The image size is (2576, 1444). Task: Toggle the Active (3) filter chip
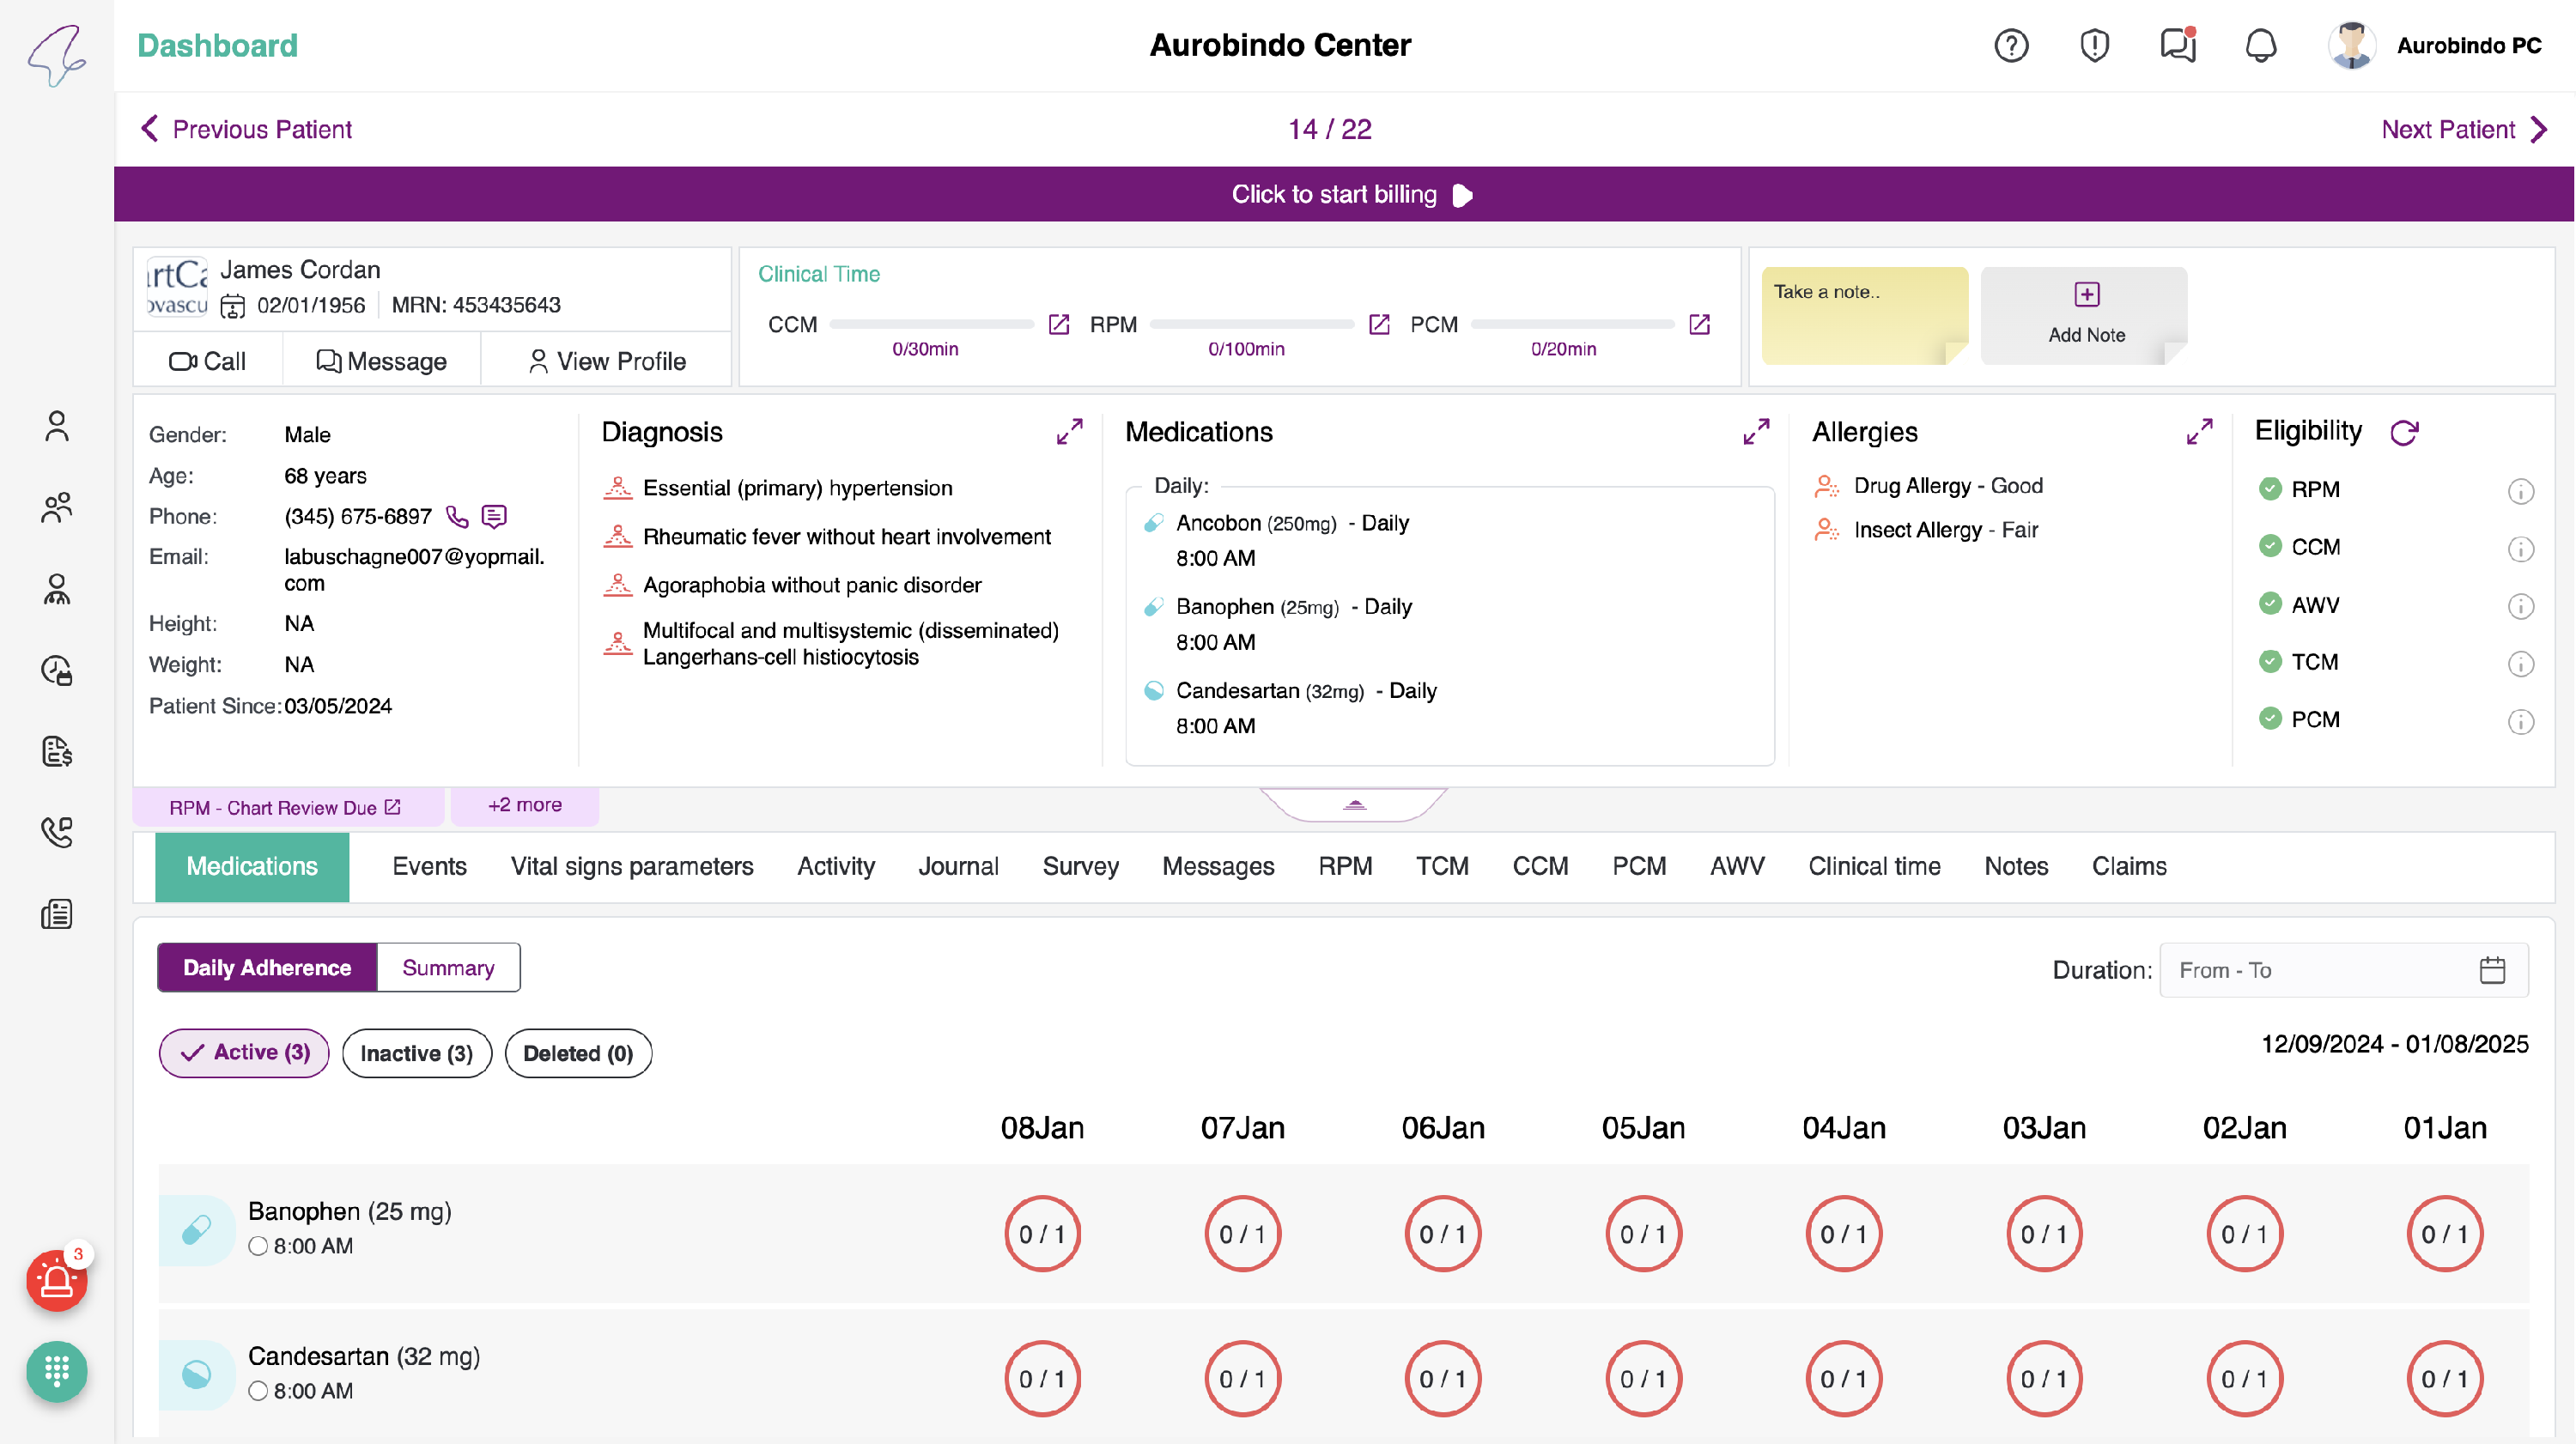(x=244, y=1053)
